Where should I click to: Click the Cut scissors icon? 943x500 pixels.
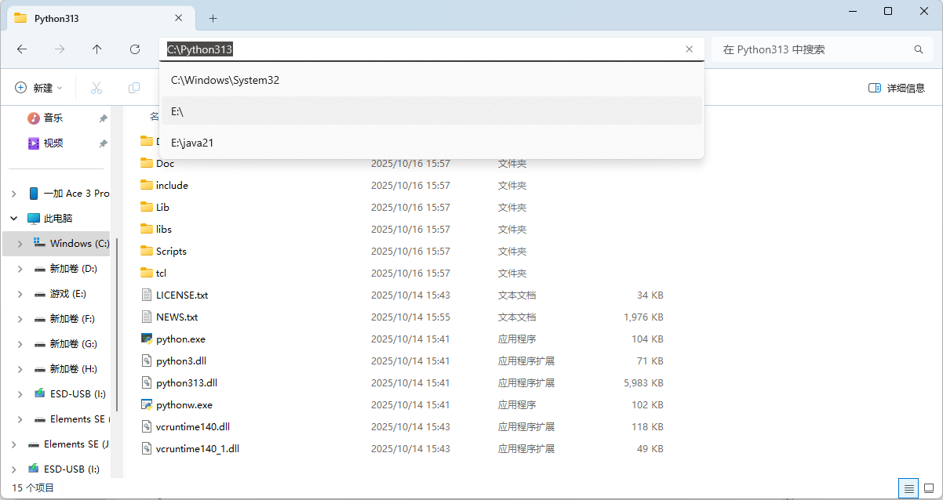pyautogui.click(x=96, y=88)
